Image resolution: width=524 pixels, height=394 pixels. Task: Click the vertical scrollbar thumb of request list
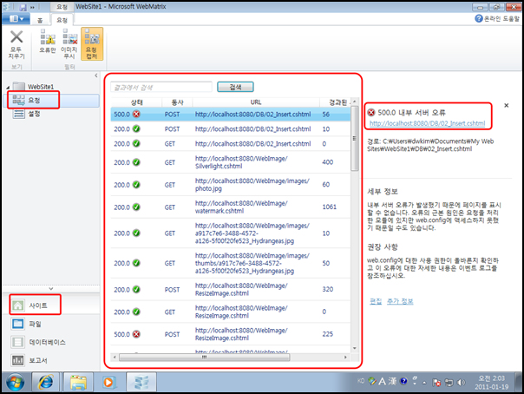pos(355,138)
